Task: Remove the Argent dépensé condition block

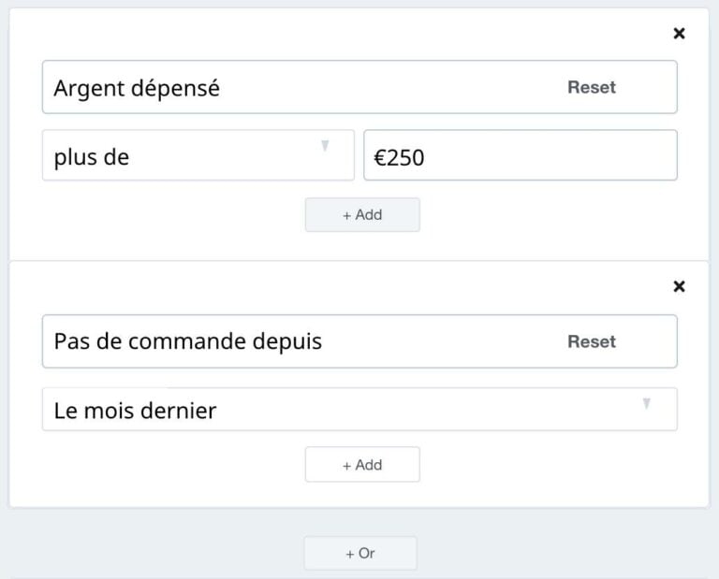Action: click(x=679, y=34)
